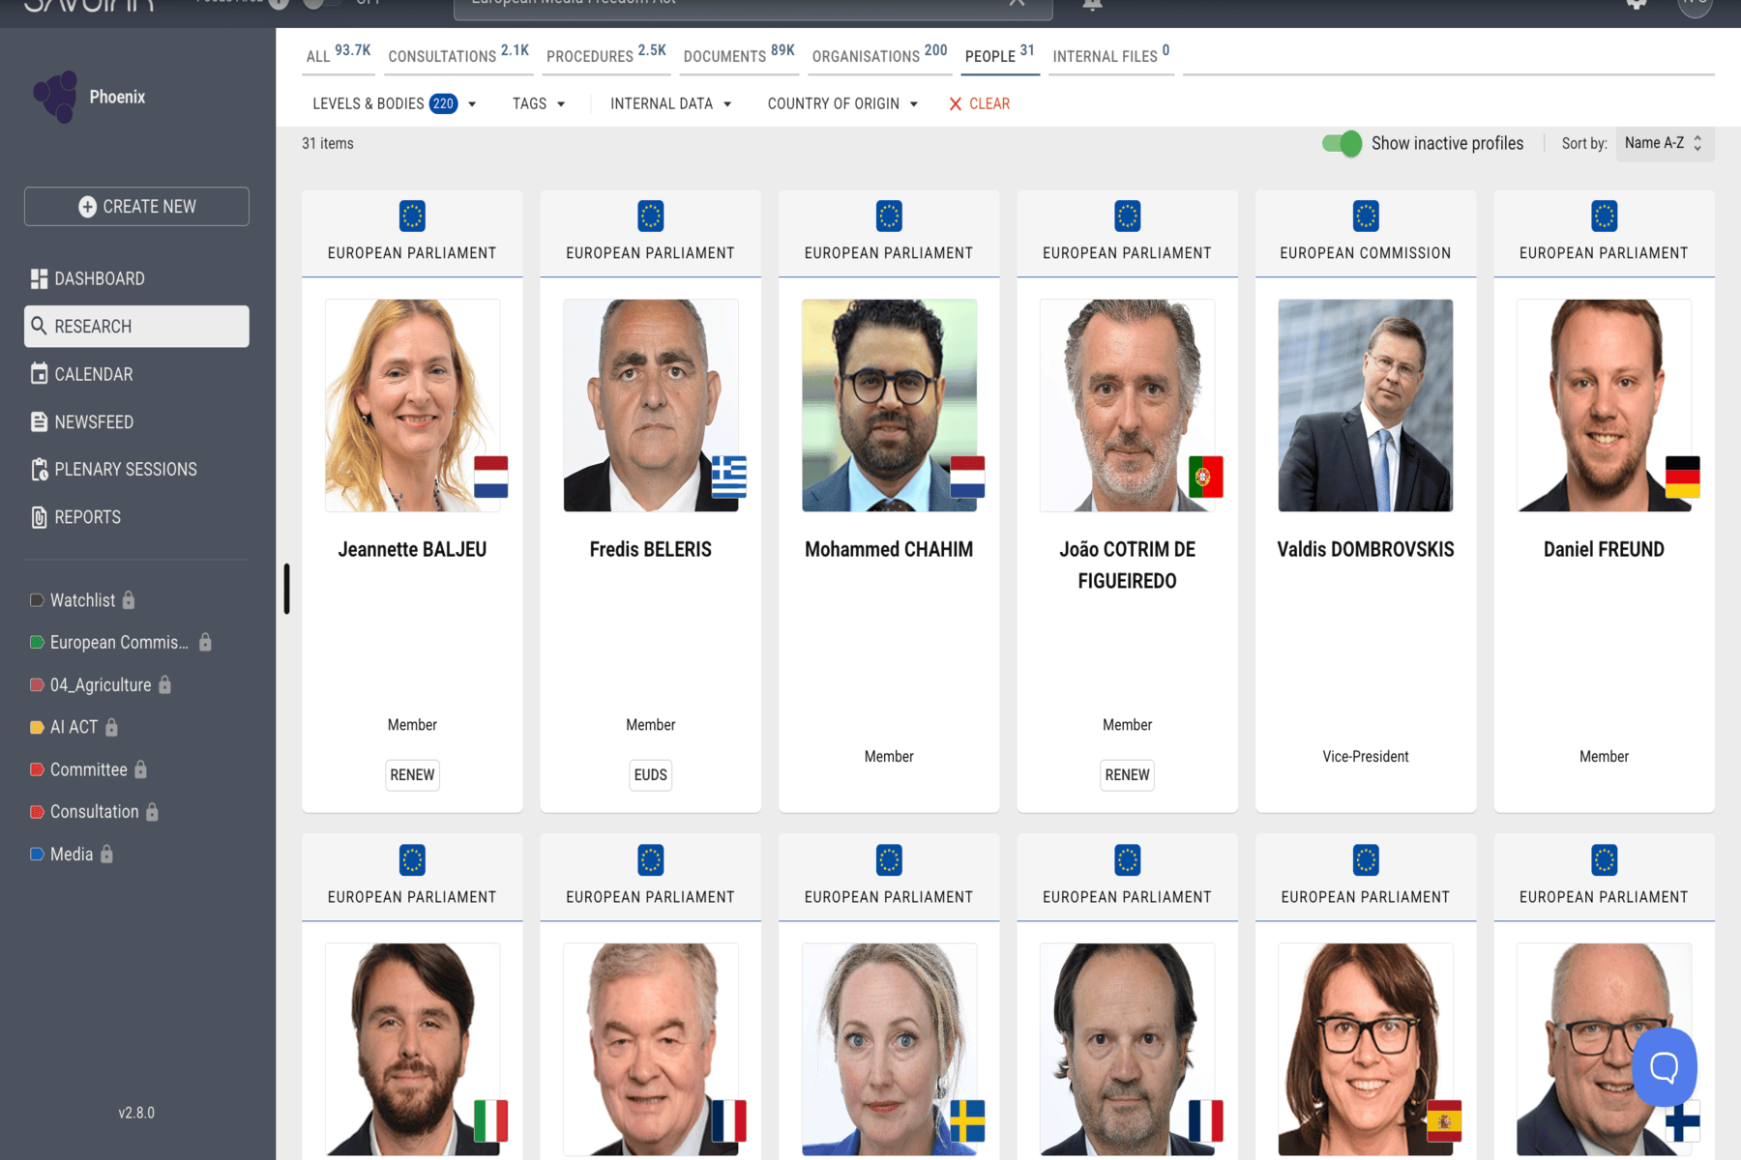Click the EU emblem on Jeannette BALJEU's card
This screenshot has height=1160, width=1741.
pyautogui.click(x=412, y=217)
